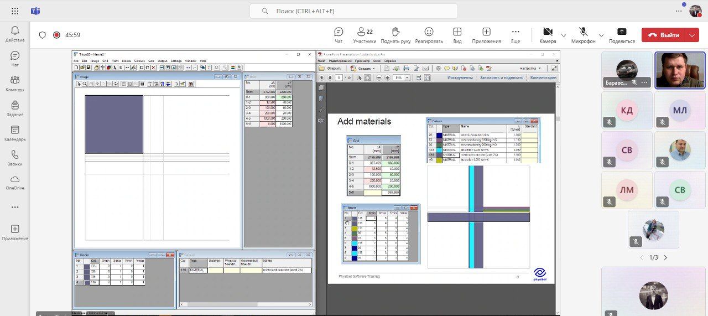
Task: Raise hand with Поднять руку
Action: coord(395,35)
